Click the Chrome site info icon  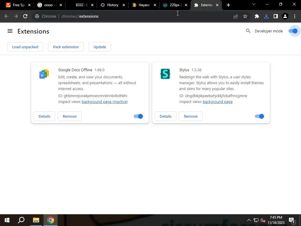tap(37, 16)
